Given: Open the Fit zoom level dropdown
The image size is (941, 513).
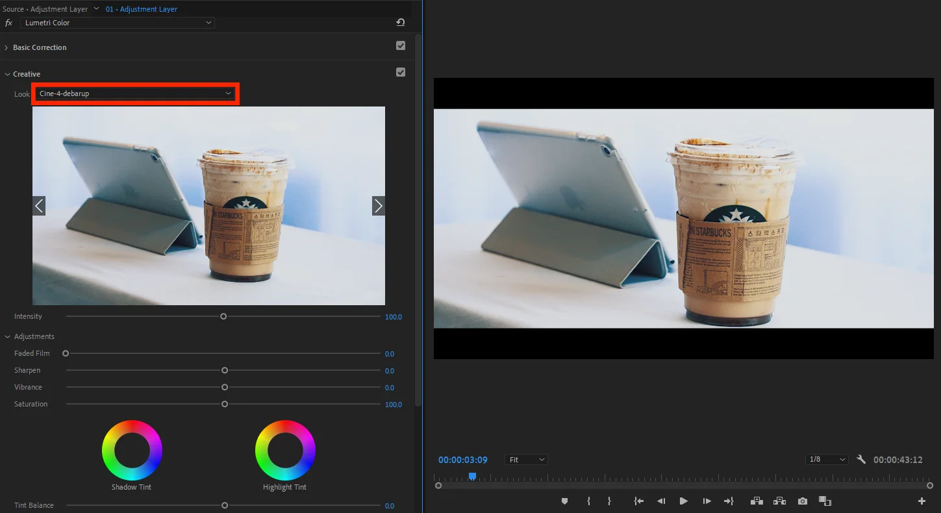Looking at the screenshot, I should tap(526, 460).
